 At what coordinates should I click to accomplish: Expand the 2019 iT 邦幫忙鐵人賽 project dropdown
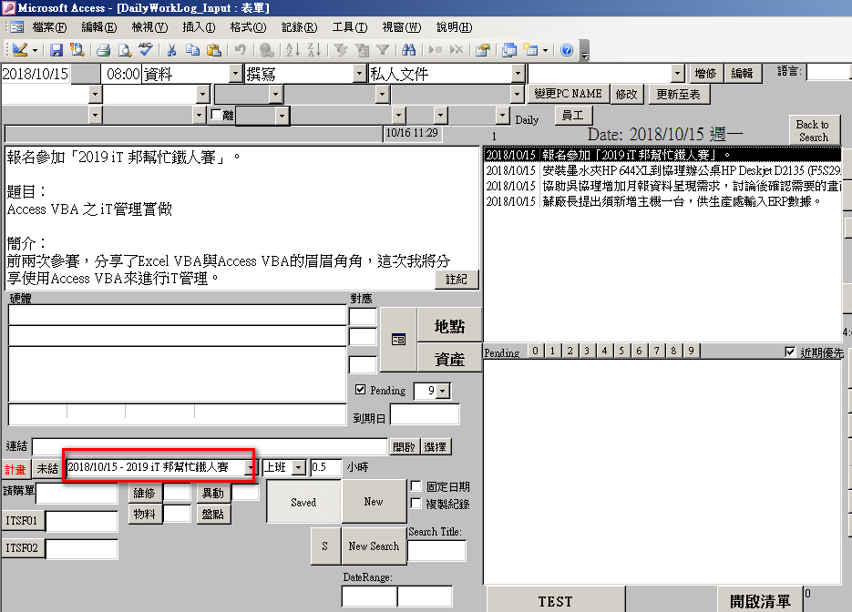pos(249,467)
